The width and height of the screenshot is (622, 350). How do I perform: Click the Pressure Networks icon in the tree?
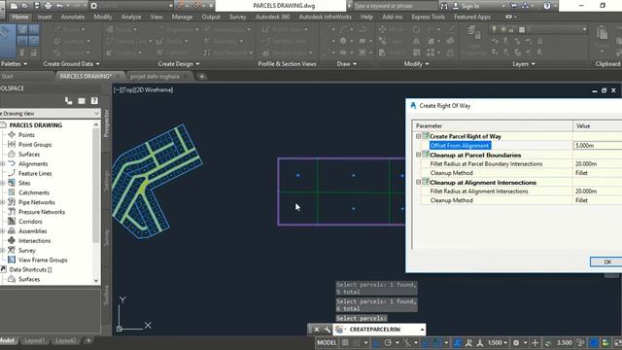12,212
